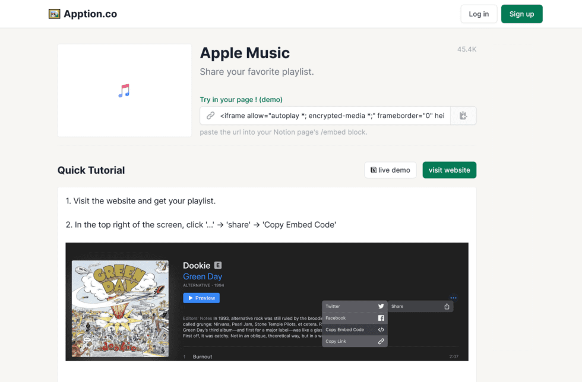
Task: Select the Share menu item
Action: pos(397,306)
